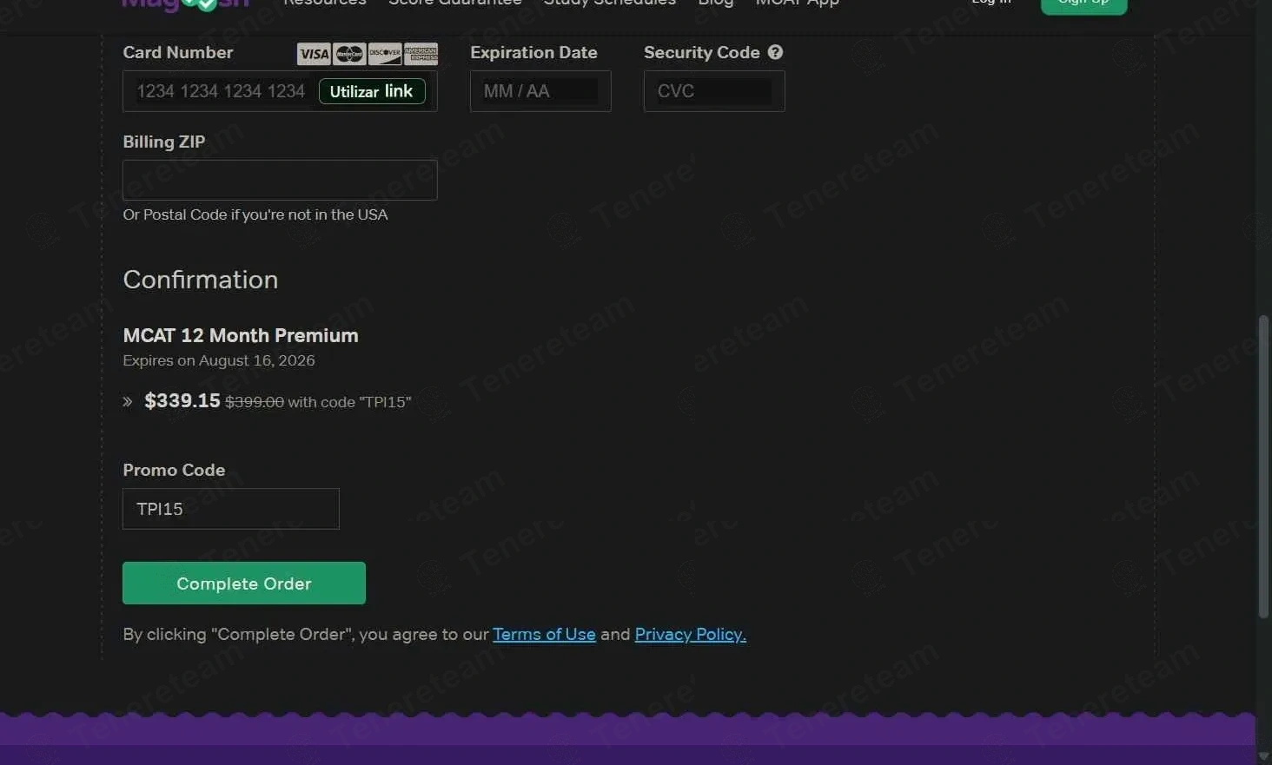Open the Security Code help question mark
Image resolution: width=1272 pixels, height=765 pixels.
[775, 52]
